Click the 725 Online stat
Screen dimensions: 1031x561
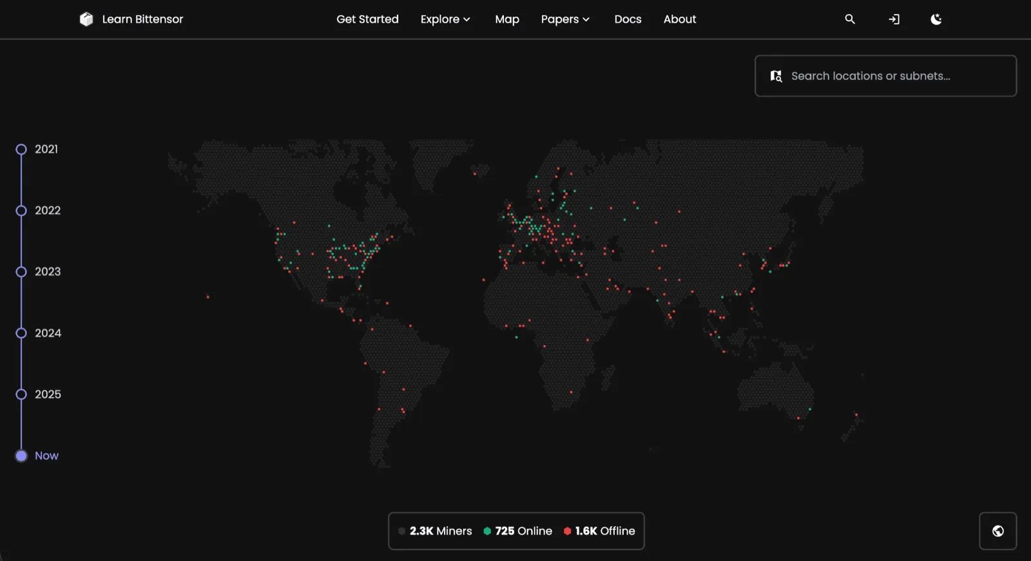[x=518, y=531]
